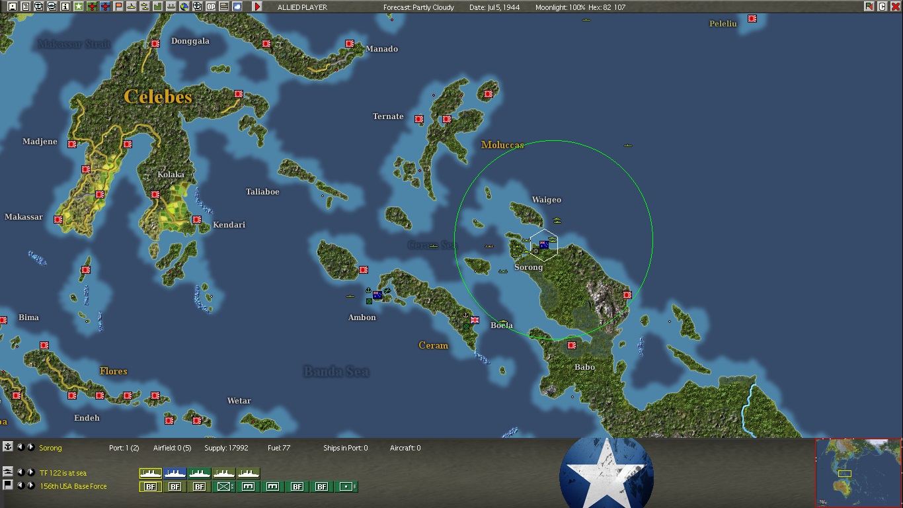Go to previous base with Sorong left arrow
The width and height of the screenshot is (903, 508).
pos(20,447)
